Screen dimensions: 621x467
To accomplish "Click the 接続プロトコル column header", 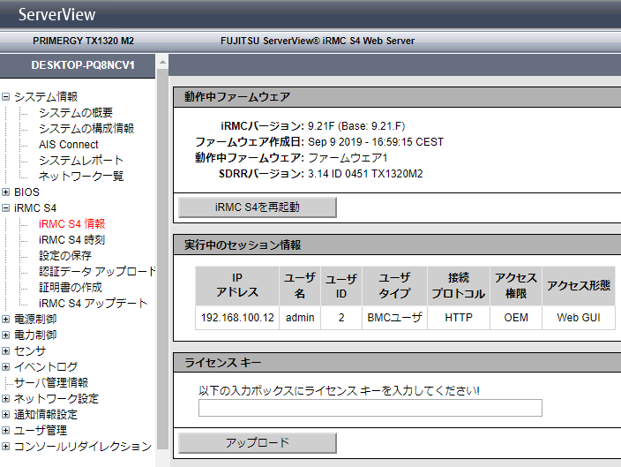I will (x=459, y=286).
